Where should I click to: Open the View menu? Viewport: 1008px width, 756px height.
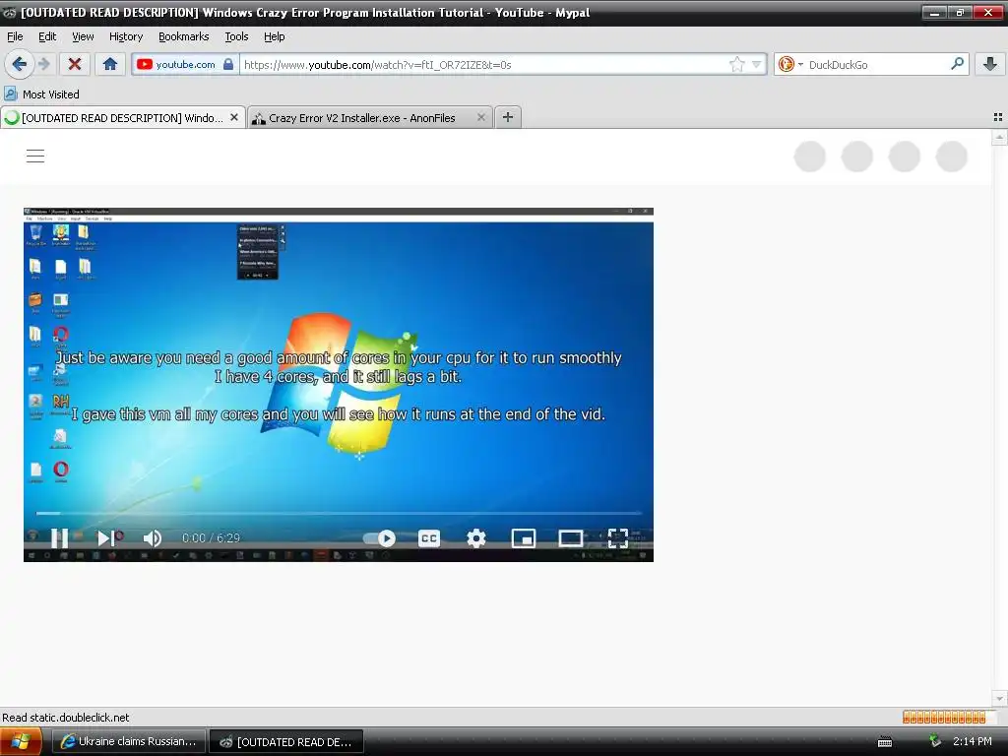click(x=83, y=36)
